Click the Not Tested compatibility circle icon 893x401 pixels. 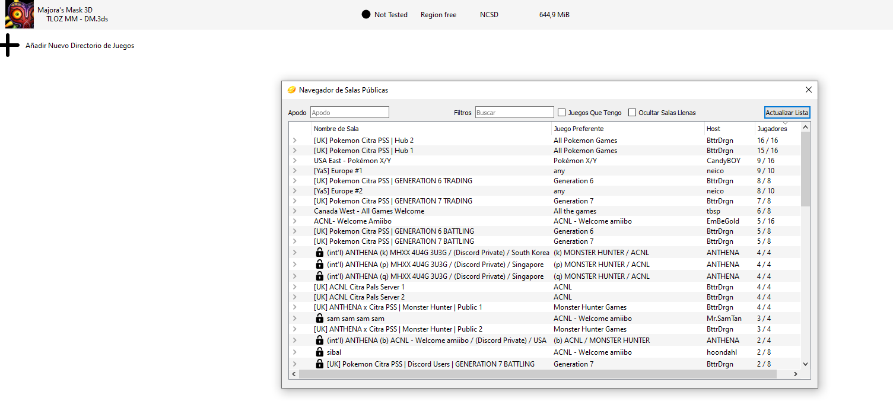tap(366, 14)
